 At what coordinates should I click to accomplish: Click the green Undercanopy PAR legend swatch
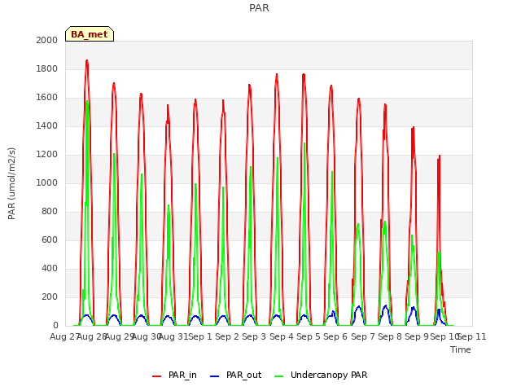coord(279,376)
